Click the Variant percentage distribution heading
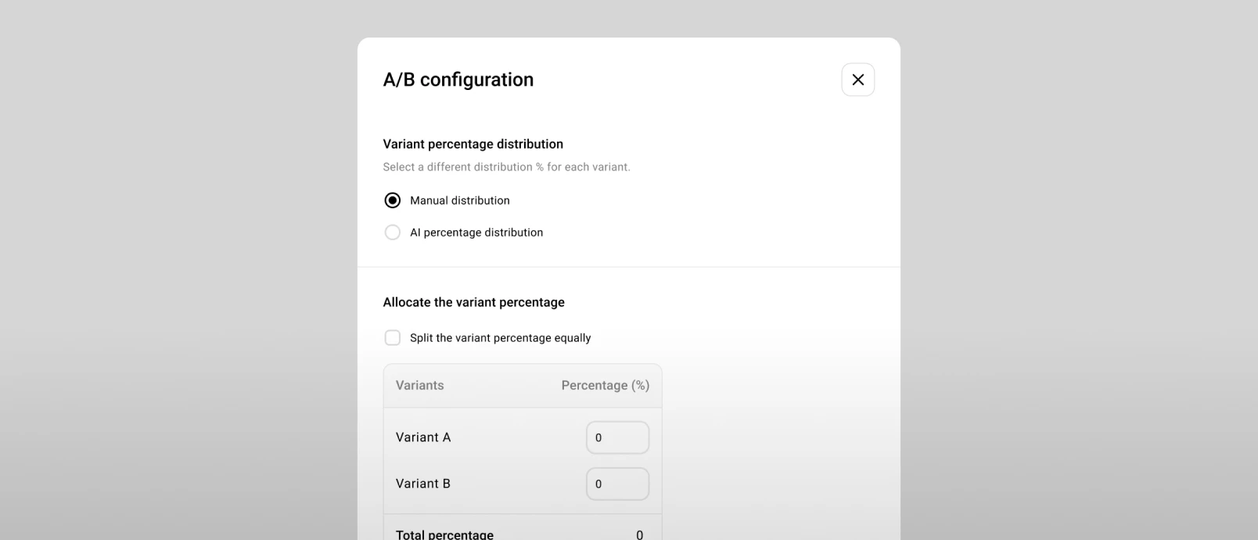 (473, 144)
